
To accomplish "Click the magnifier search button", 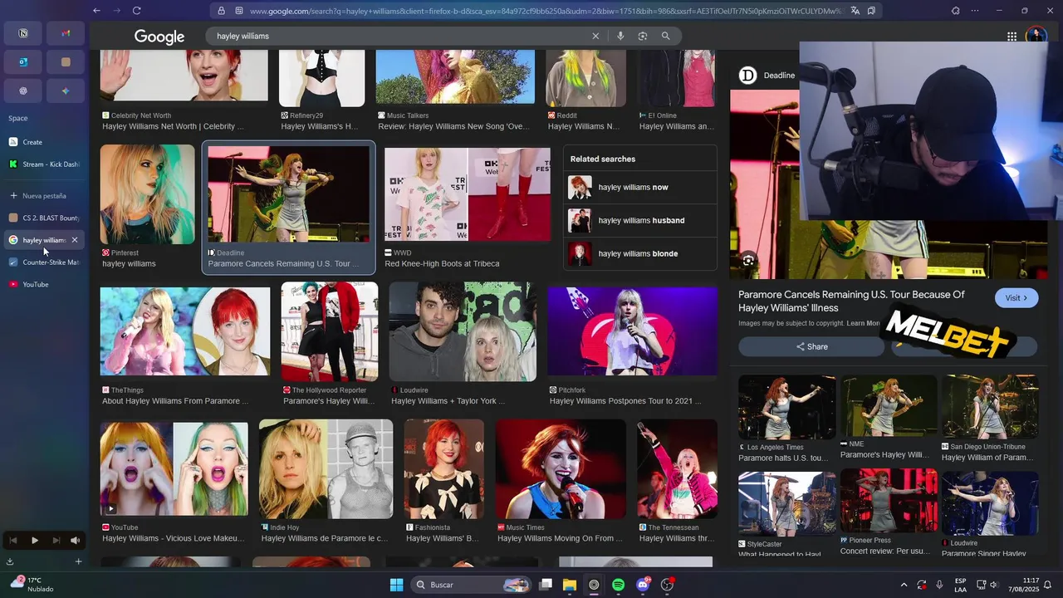I will coord(666,37).
